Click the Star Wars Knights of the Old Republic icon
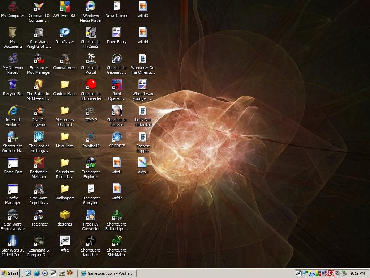Image resolution: width=370 pixels, height=278 pixels. [39, 32]
